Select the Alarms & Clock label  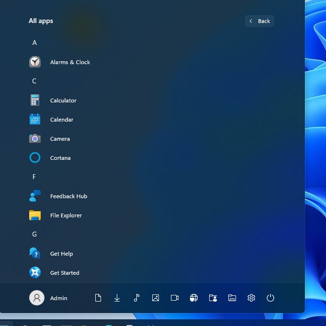70,62
